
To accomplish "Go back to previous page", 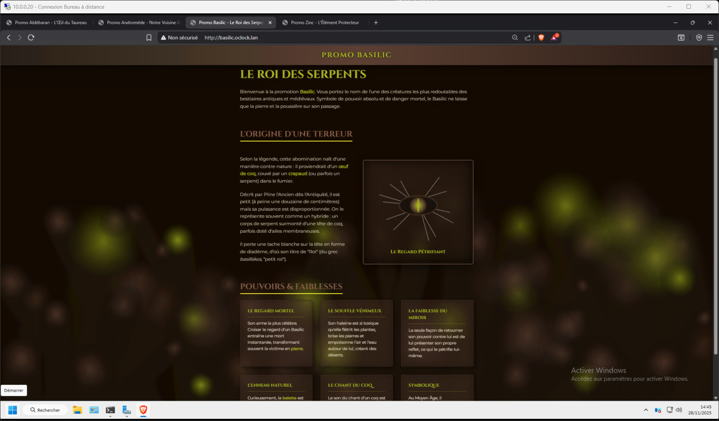I will [9, 38].
